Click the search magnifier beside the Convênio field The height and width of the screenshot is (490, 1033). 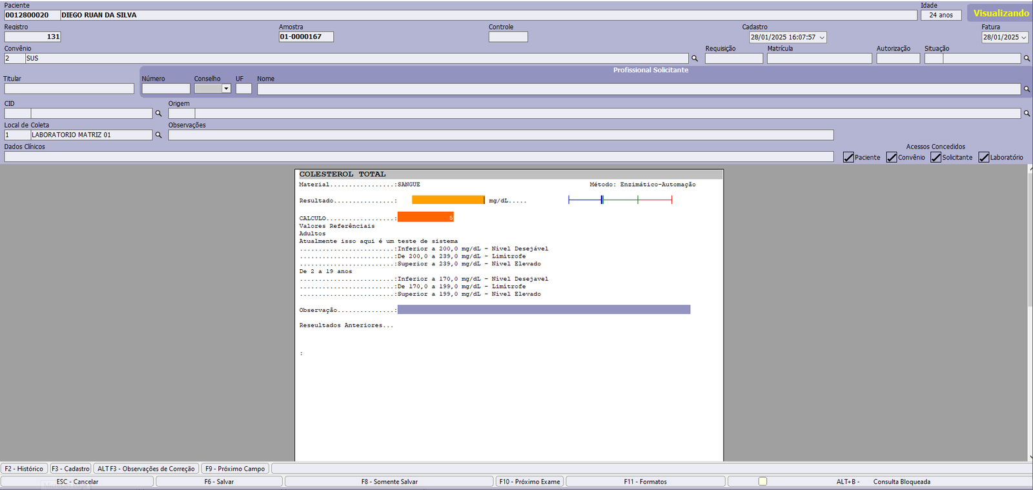click(x=695, y=59)
